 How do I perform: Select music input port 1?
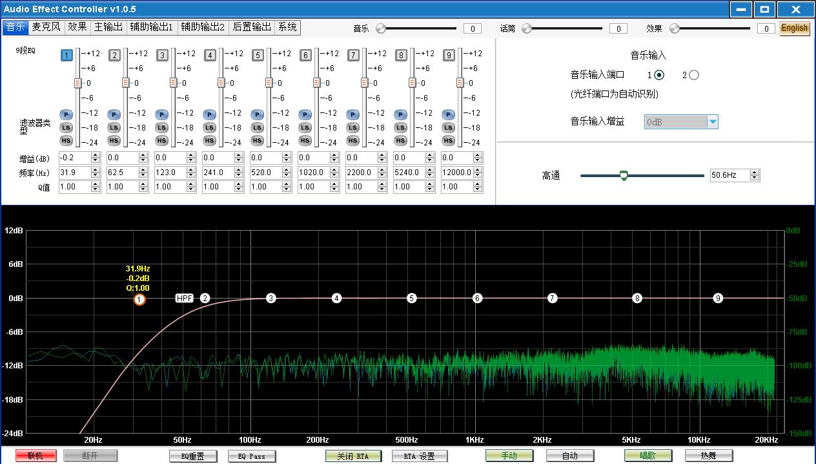click(659, 75)
